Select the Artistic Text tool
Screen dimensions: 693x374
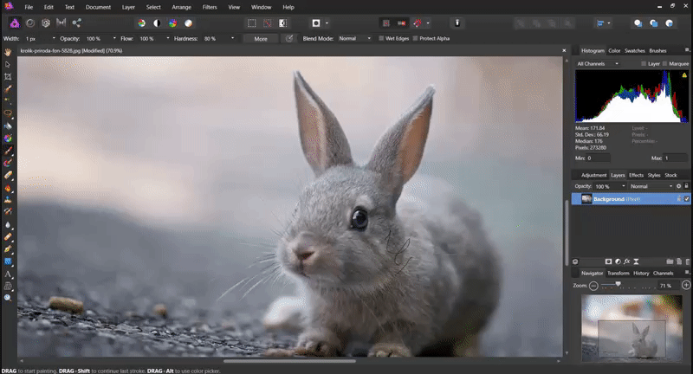(x=8, y=274)
